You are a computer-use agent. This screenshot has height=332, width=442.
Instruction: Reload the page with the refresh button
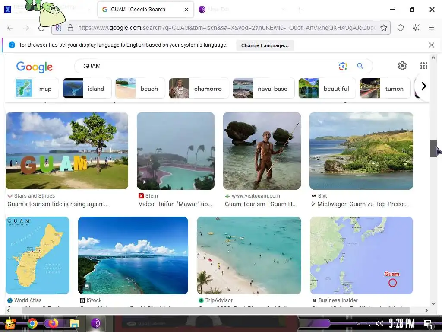point(41,28)
